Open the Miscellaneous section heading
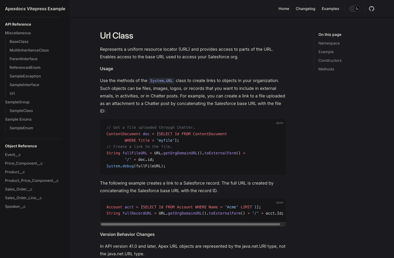 tap(18, 33)
